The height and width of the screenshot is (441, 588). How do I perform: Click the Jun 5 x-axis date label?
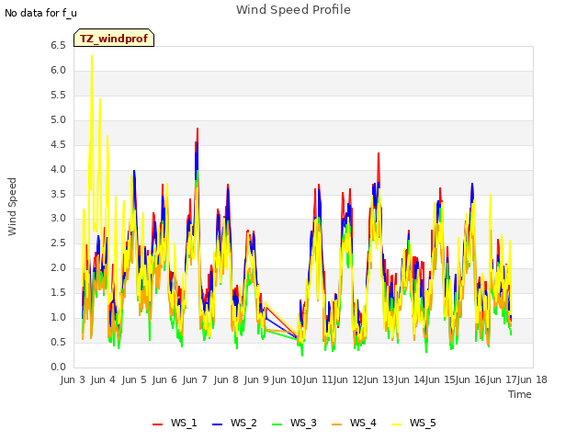click(134, 379)
